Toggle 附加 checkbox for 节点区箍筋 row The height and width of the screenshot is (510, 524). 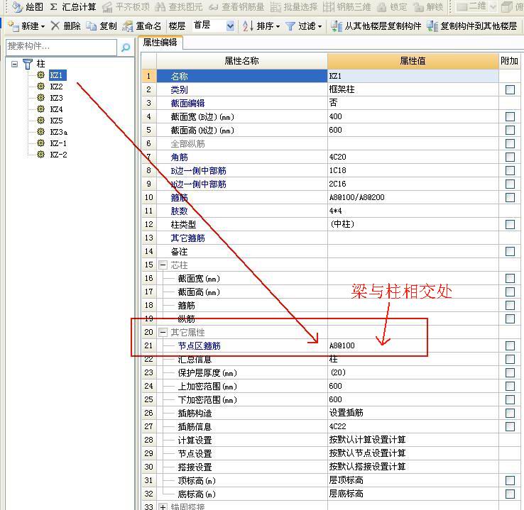click(510, 345)
